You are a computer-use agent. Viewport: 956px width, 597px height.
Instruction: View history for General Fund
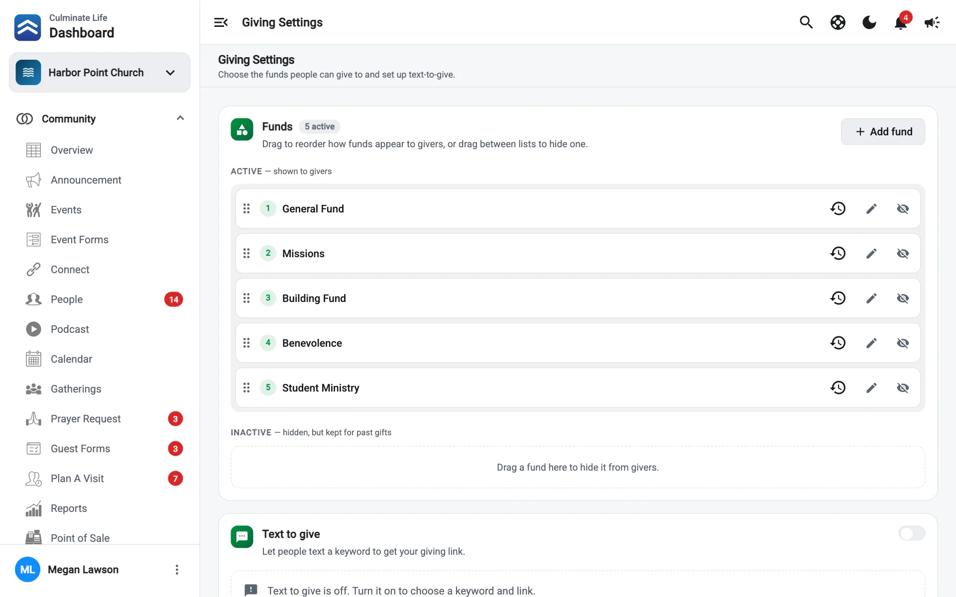(838, 208)
